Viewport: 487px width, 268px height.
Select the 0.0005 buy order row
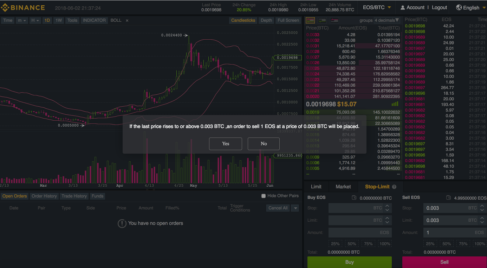(x=353, y=168)
